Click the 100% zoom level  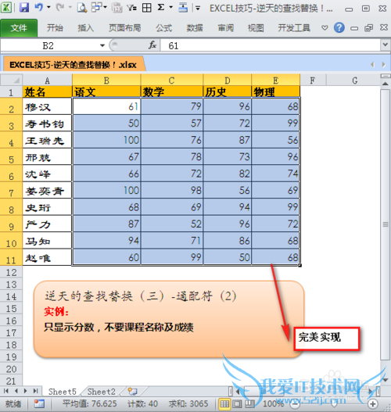(273, 403)
